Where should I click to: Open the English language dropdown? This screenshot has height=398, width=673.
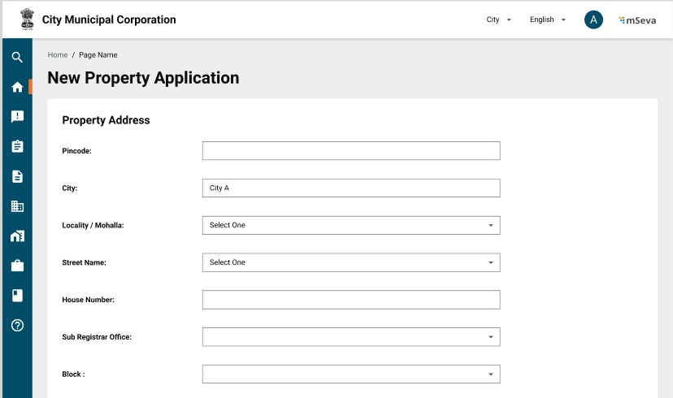click(x=547, y=19)
